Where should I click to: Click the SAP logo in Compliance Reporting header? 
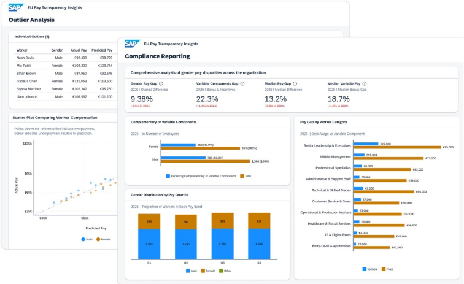click(x=132, y=44)
